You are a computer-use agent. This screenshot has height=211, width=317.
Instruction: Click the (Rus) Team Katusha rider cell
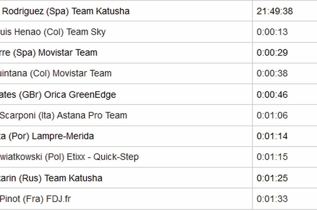tap(51, 178)
